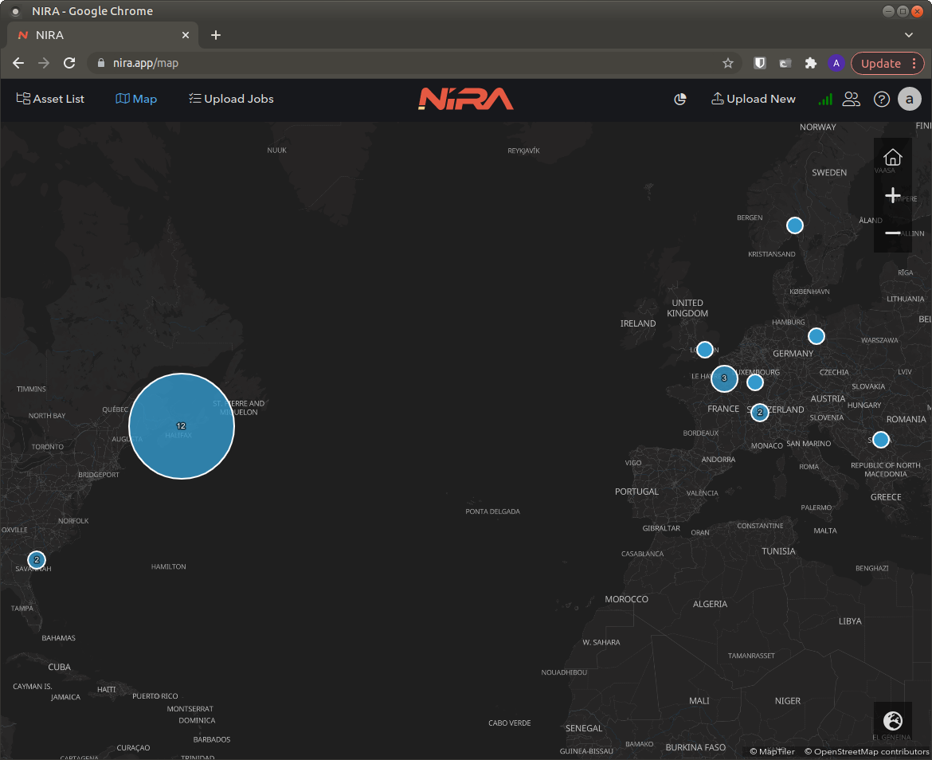Viewport: 932px width, 760px height.
Task: Open the account avatar menu
Action: pos(910,99)
